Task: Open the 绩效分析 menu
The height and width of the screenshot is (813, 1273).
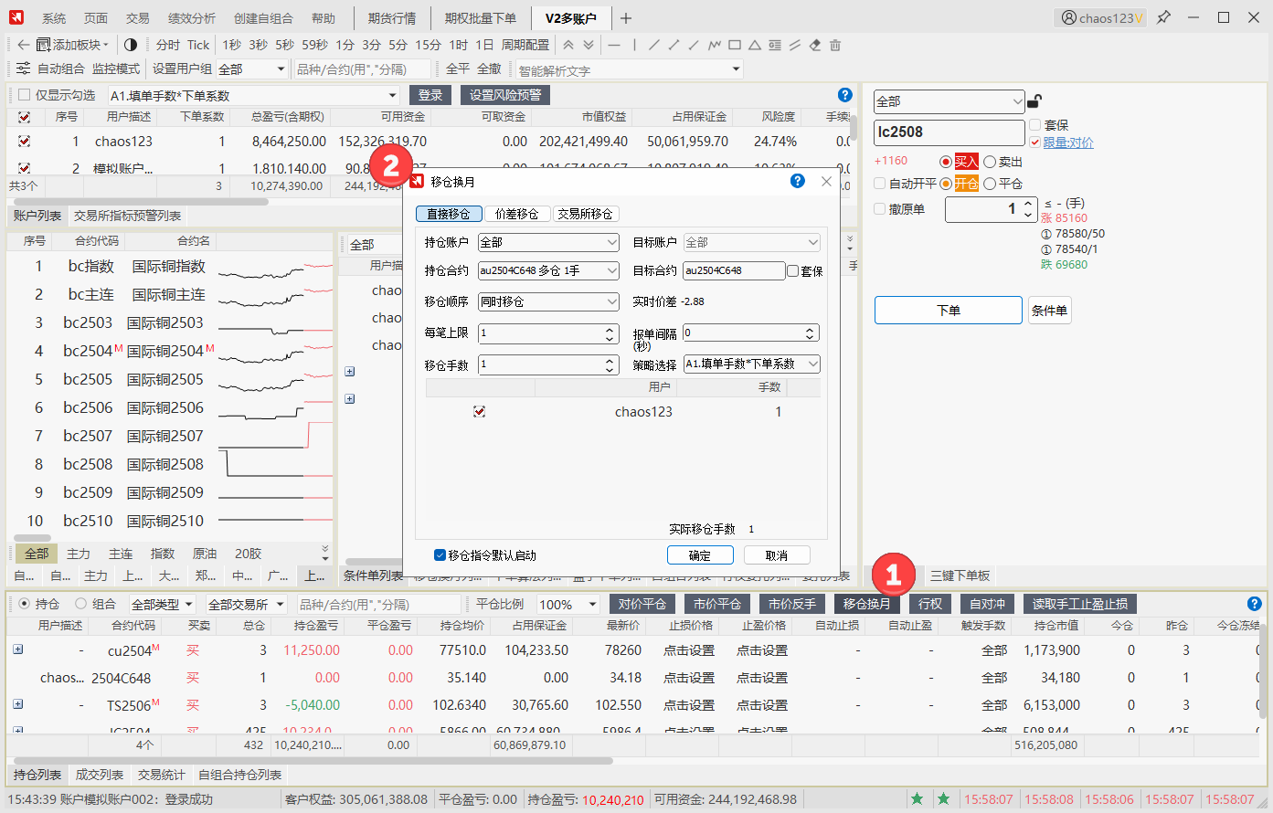Action: [x=192, y=18]
